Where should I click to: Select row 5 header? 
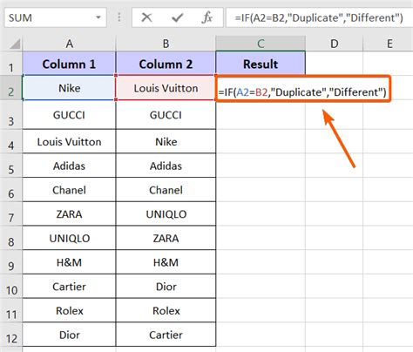[11, 166]
